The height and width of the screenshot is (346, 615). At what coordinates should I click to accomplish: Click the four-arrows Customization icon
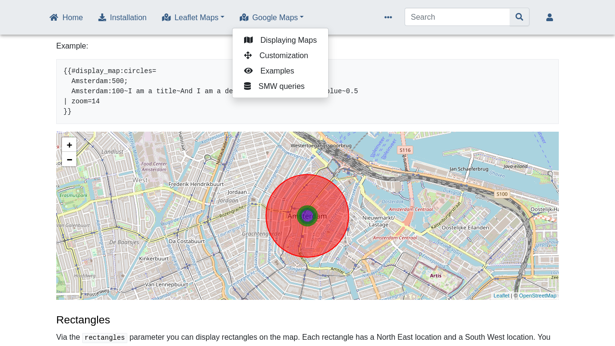[x=248, y=55]
